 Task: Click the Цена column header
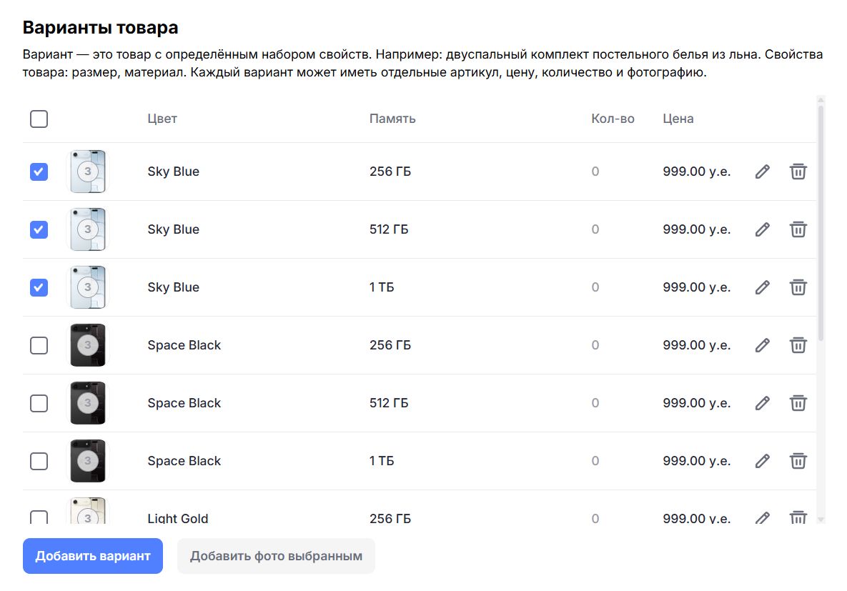pos(678,119)
